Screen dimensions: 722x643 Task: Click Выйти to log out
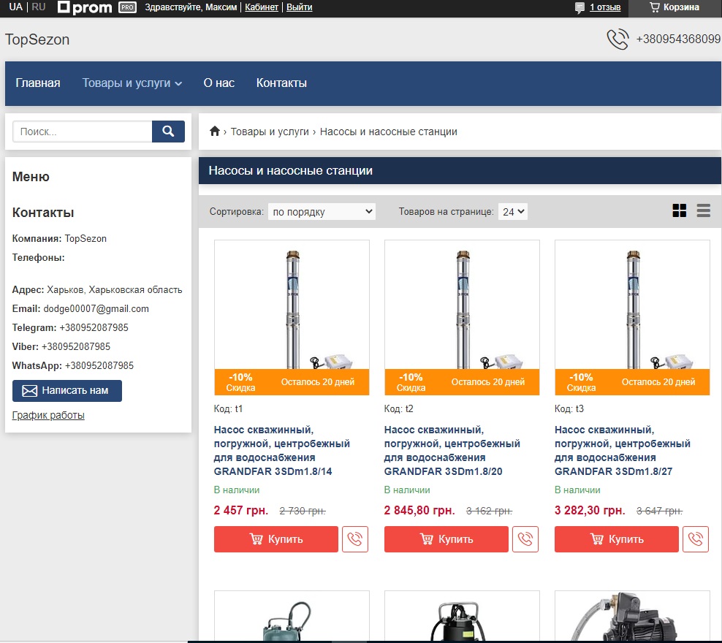click(300, 7)
